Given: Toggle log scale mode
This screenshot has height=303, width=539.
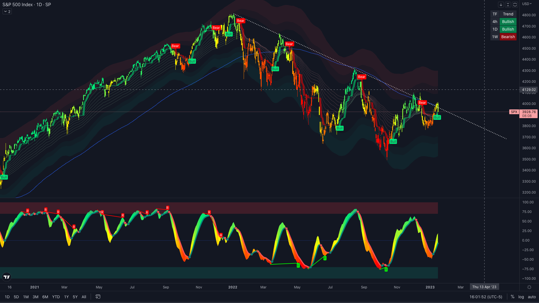Looking at the screenshot, I should point(521,297).
